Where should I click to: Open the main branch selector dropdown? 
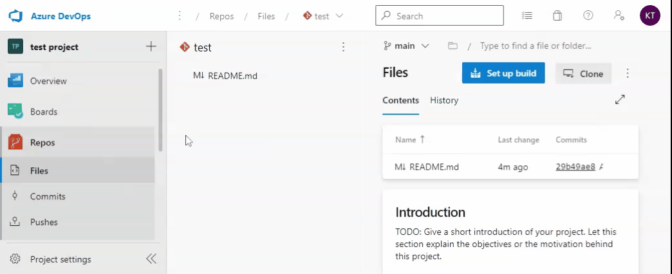point(406,46)
